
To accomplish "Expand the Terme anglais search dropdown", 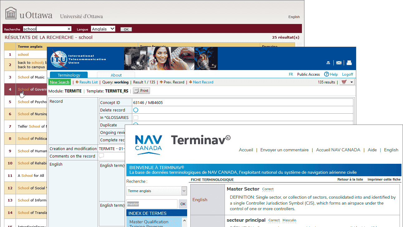I will [x=184, y=191].
